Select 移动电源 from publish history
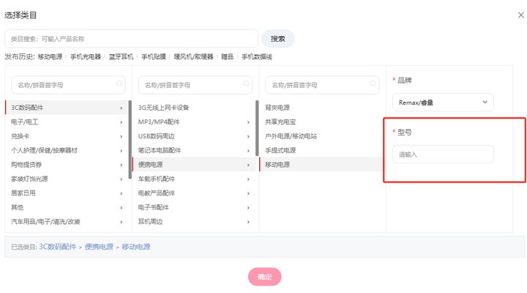This screenshot has height=293, width=527. 50,56
